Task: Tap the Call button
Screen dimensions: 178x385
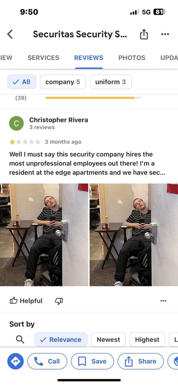Action: coord(47,361)
